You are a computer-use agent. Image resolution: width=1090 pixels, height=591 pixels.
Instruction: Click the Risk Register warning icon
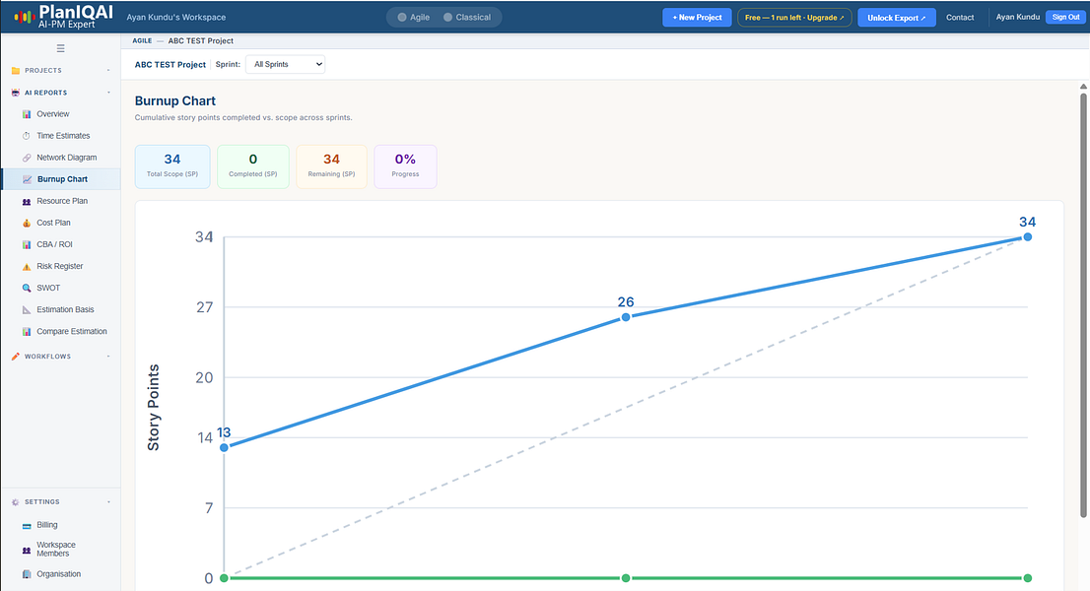27,267
